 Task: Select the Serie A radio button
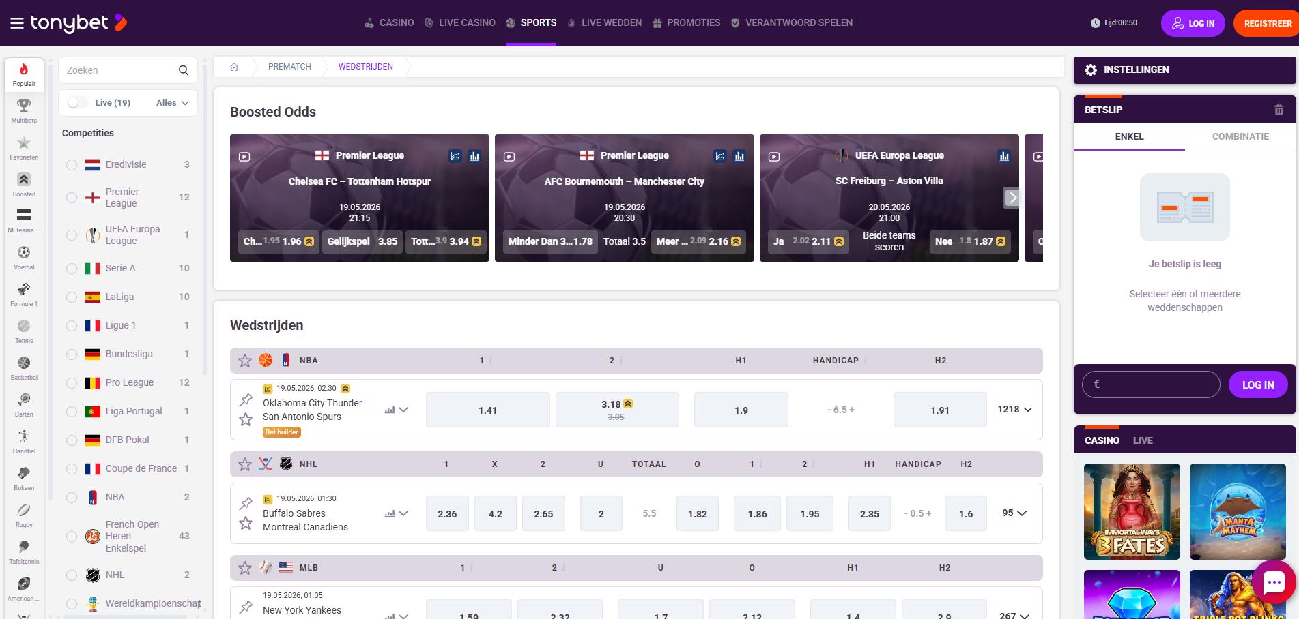click(x=72, y=269)
